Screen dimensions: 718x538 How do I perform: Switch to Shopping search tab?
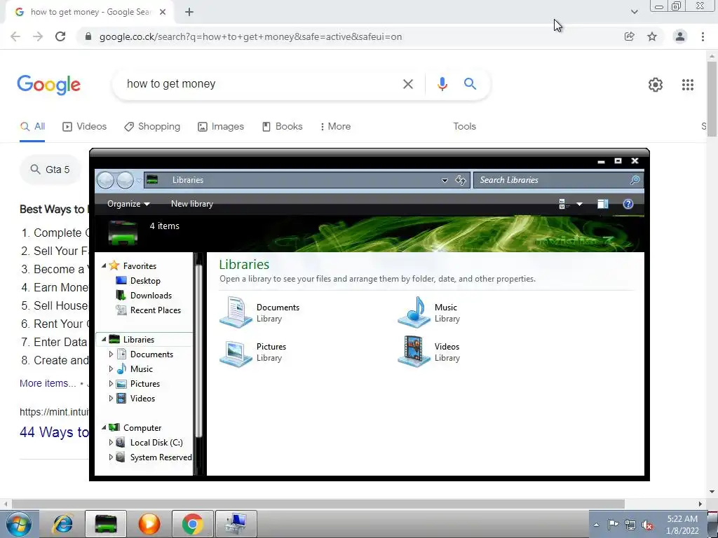tap(152, 127)
